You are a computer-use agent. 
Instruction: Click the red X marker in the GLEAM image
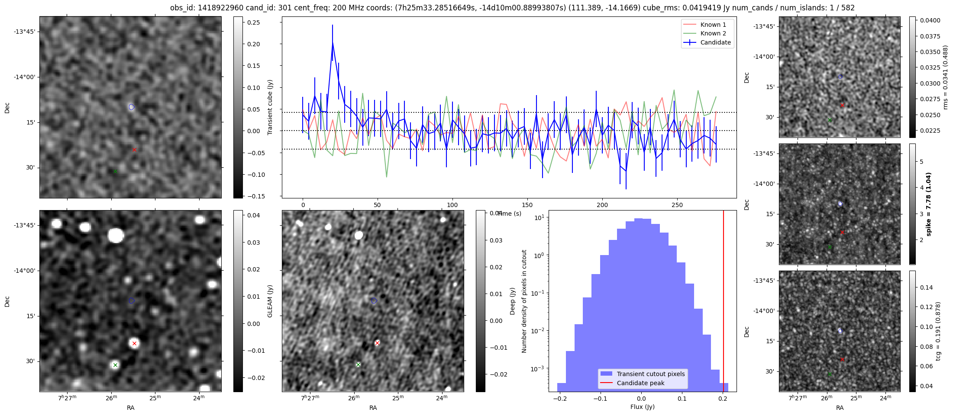click(134, 344)
